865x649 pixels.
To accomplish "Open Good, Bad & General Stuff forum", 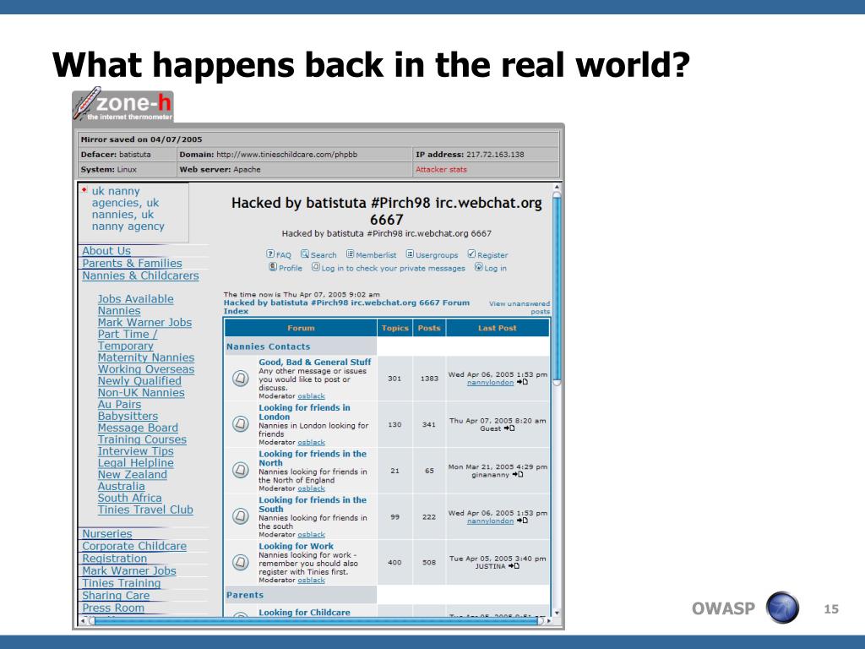I will [315, 362].
